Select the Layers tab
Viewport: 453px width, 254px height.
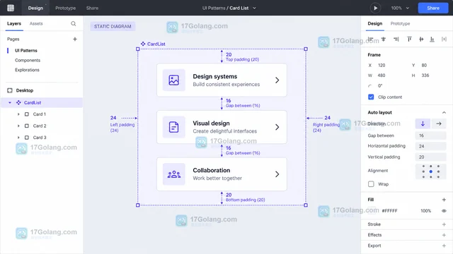point(14,23)
